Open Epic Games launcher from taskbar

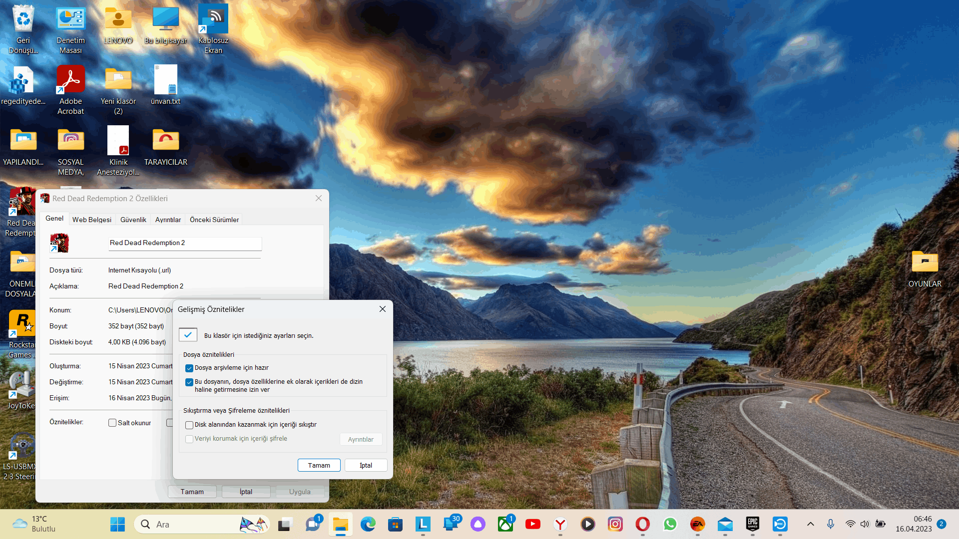coord(753,524)
